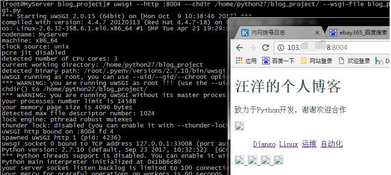Image resolution: width=391 pixels, height=175 pixels.
Task: Click the text 致力于Python开发，谢谢欢迎合作
Action: (x=291, y=110)
